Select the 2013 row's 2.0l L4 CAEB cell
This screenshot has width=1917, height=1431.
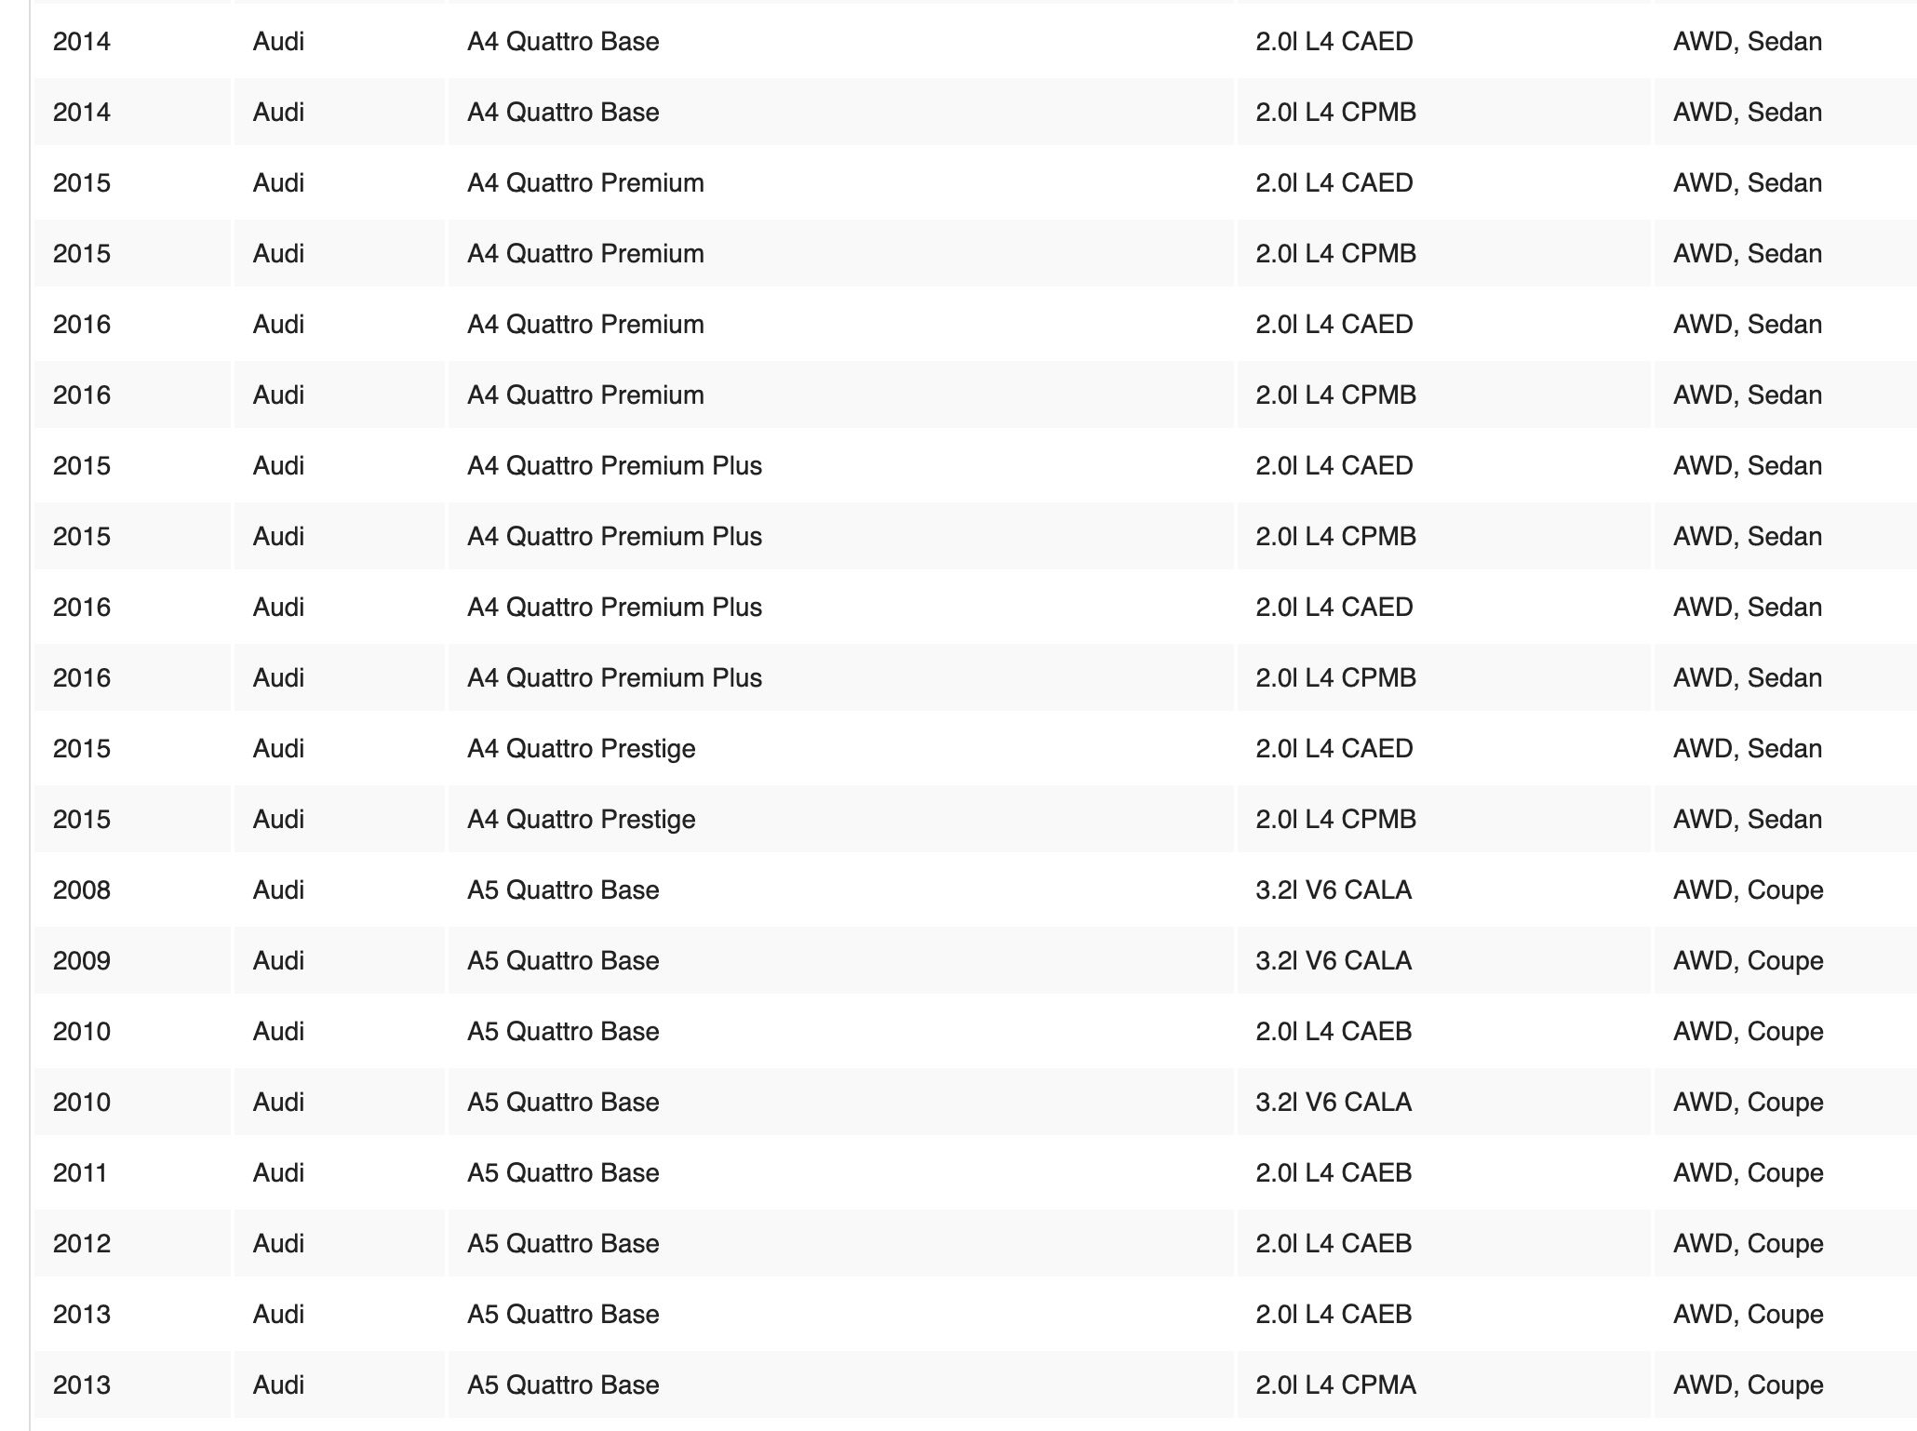1333,1315
